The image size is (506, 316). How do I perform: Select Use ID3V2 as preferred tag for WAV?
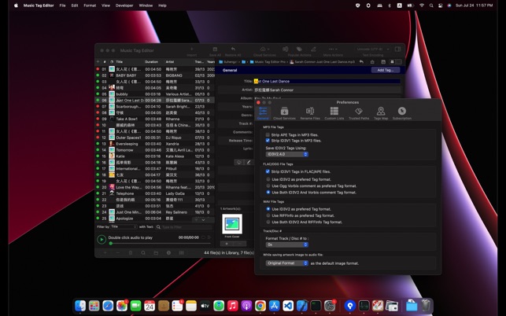[268, 209]
